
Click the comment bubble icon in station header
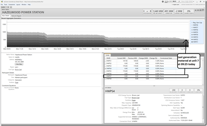click(203, 10)
